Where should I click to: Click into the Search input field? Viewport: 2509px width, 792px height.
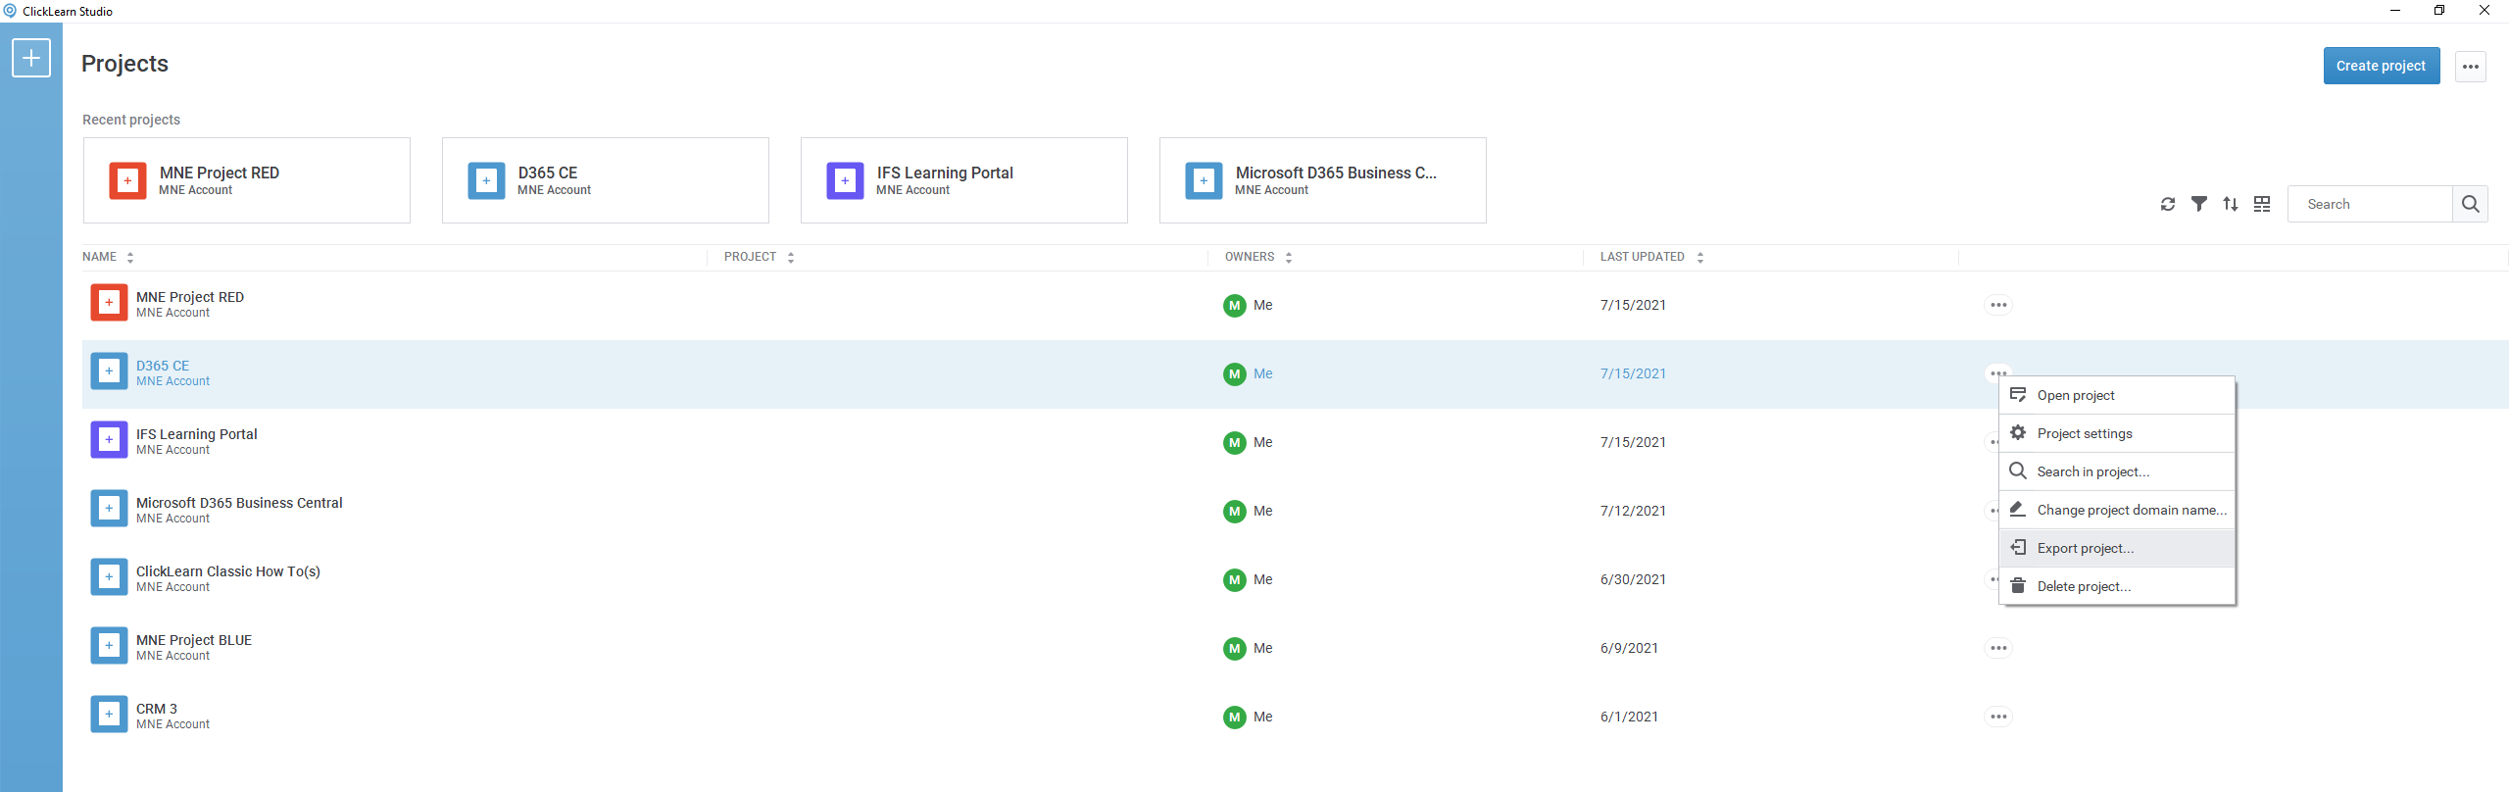(2370, 204)
